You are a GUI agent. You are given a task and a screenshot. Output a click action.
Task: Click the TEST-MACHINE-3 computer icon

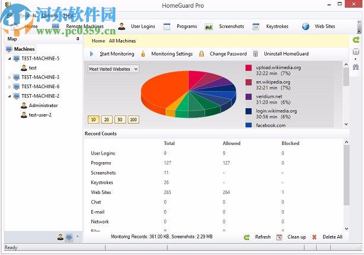coord(17,77)
